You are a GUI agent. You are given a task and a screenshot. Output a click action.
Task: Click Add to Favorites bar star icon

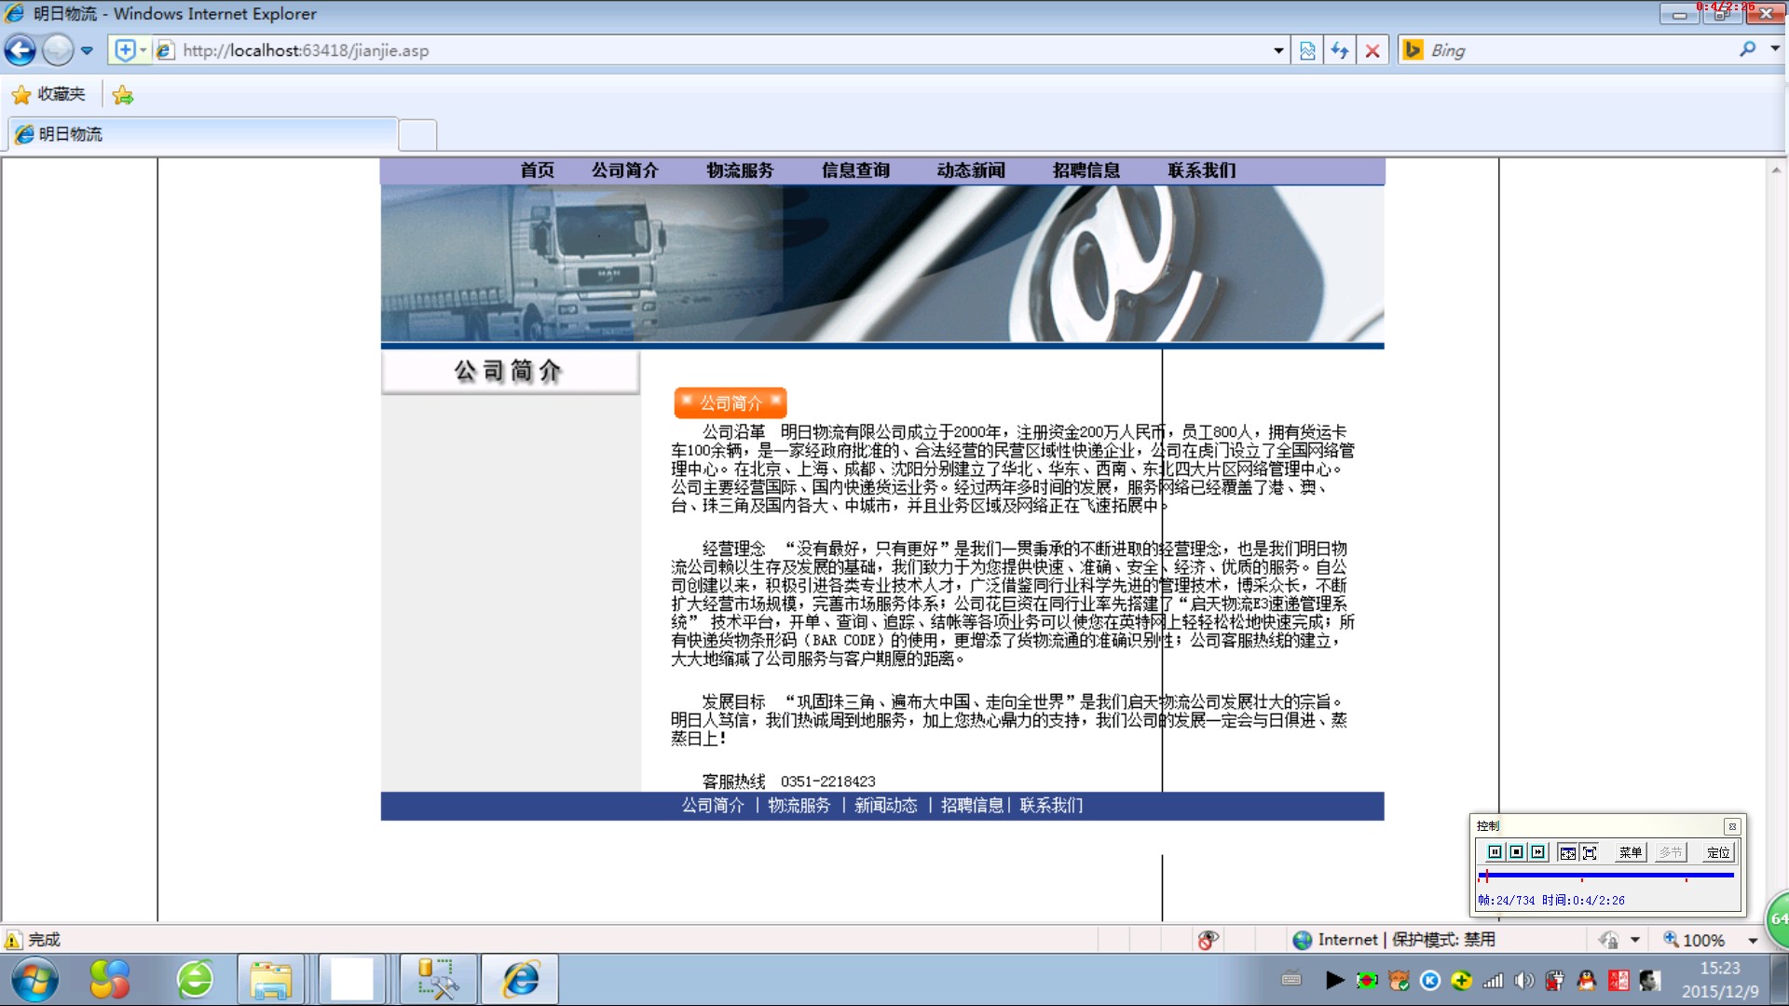click(x=122, y=95)
